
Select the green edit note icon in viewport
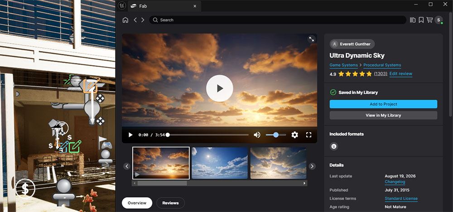click(75, 146)
